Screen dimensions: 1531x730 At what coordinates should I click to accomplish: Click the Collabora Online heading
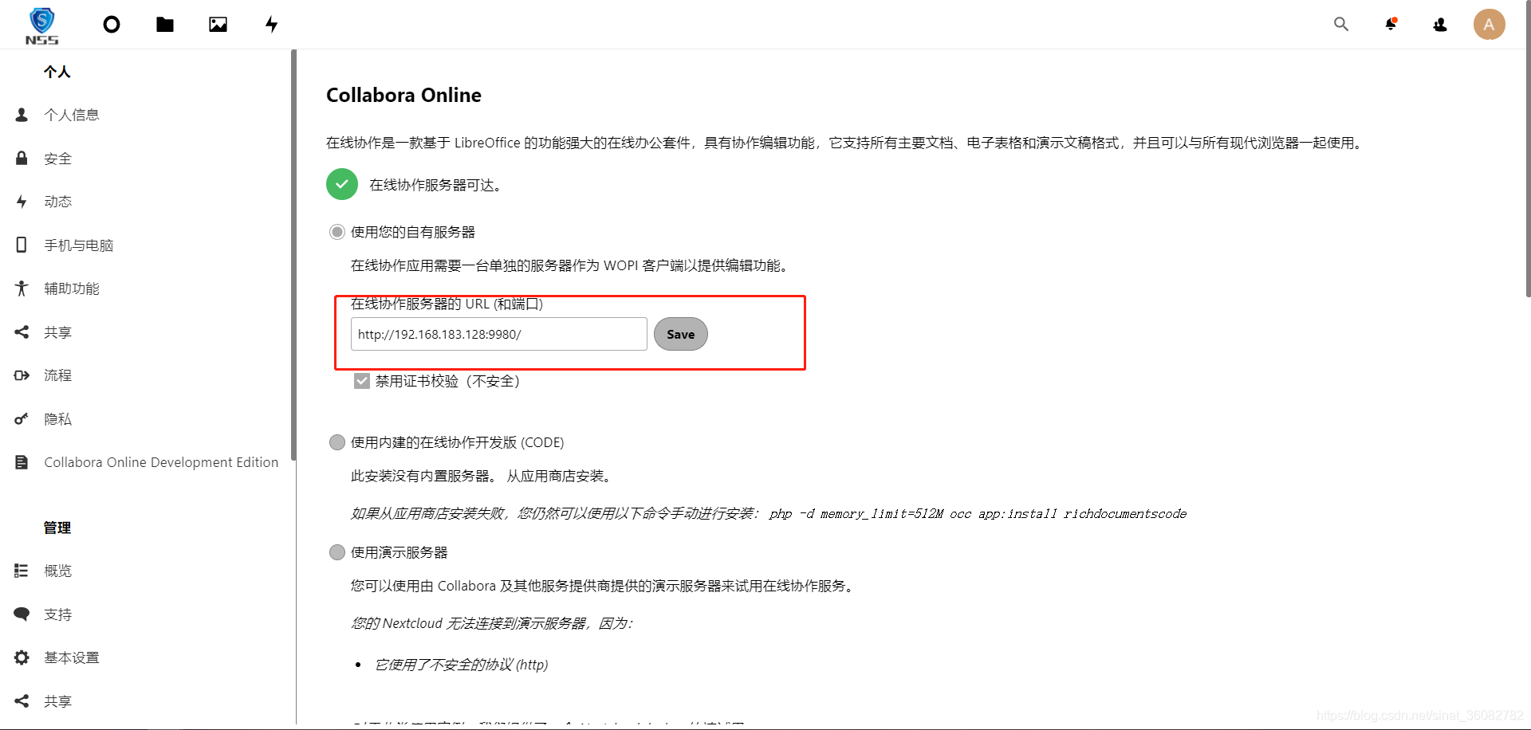pyautogui.click(x=403, y=95)
